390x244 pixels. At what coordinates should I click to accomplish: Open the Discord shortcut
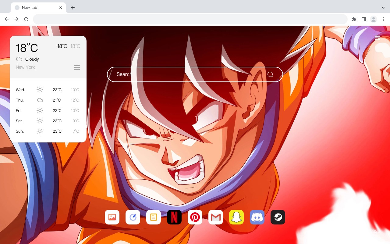tap(257, 217)
